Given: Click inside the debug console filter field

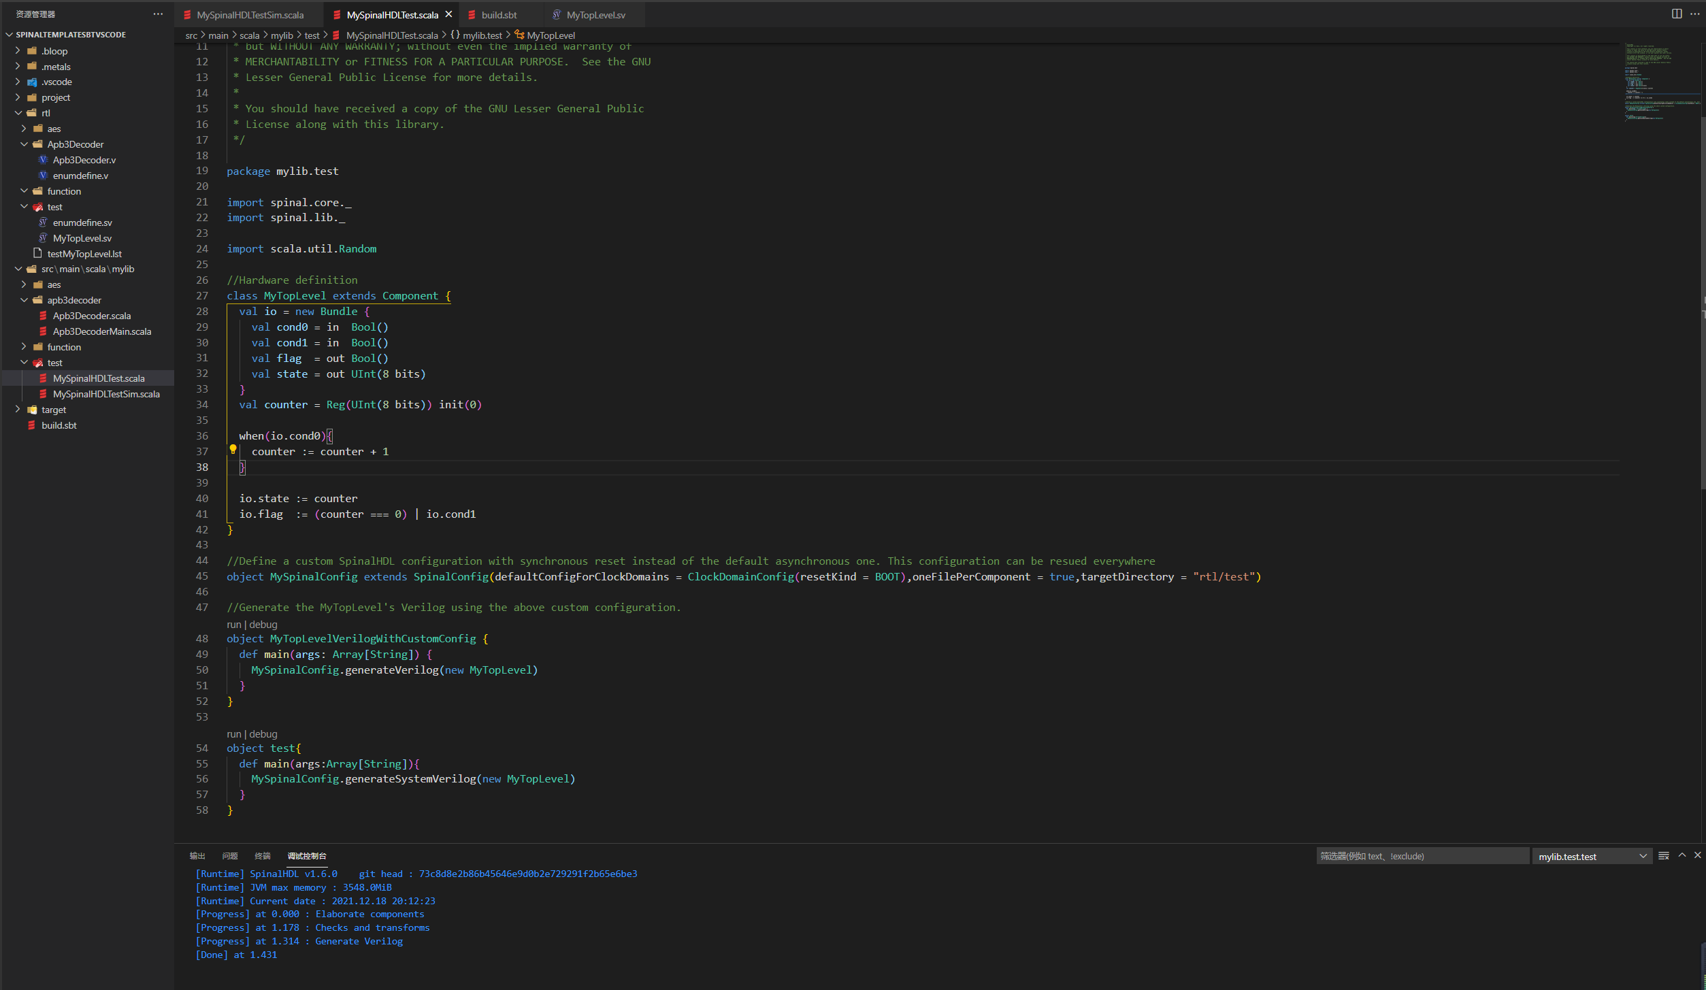Looking at the screenshot, I should tap(1422, 856).
